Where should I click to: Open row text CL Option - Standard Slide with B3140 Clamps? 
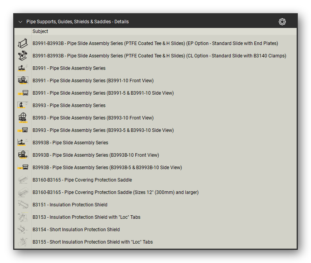pos(159,56)
